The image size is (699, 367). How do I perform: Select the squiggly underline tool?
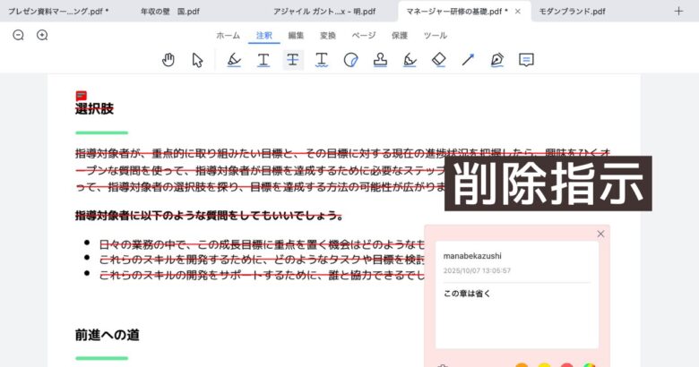pos(322,60)
